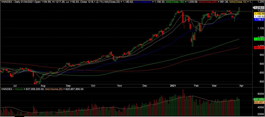The image size is (265, 117).
Task: Select the MA(Volume,20) = 620,857,856.00 label
Action: tap(64, 89)
